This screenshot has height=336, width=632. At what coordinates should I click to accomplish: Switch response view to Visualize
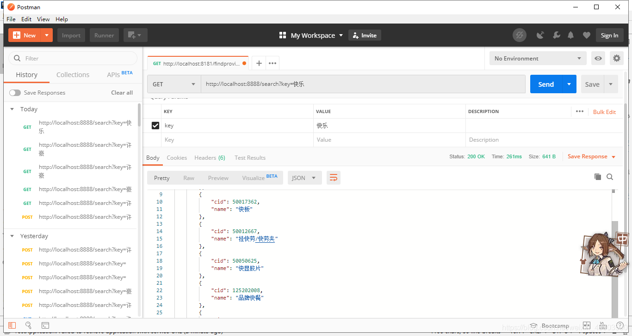click(x=260, y=178)
